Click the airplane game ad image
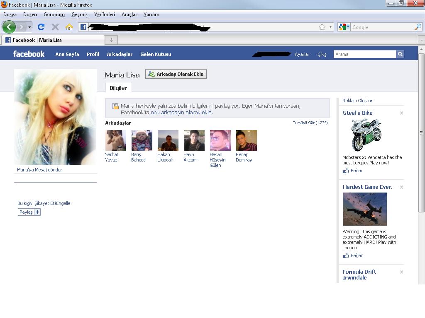The image size is (425, 318). pyautogui.click(x=364, y=209)
